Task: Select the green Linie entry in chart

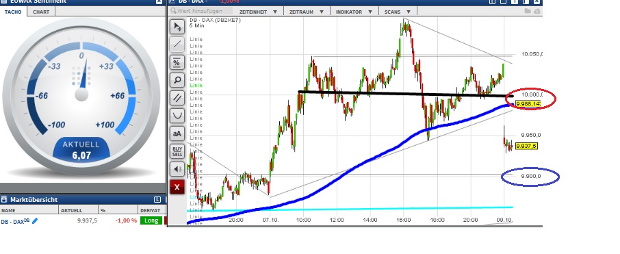Action: tap(196, 85)
